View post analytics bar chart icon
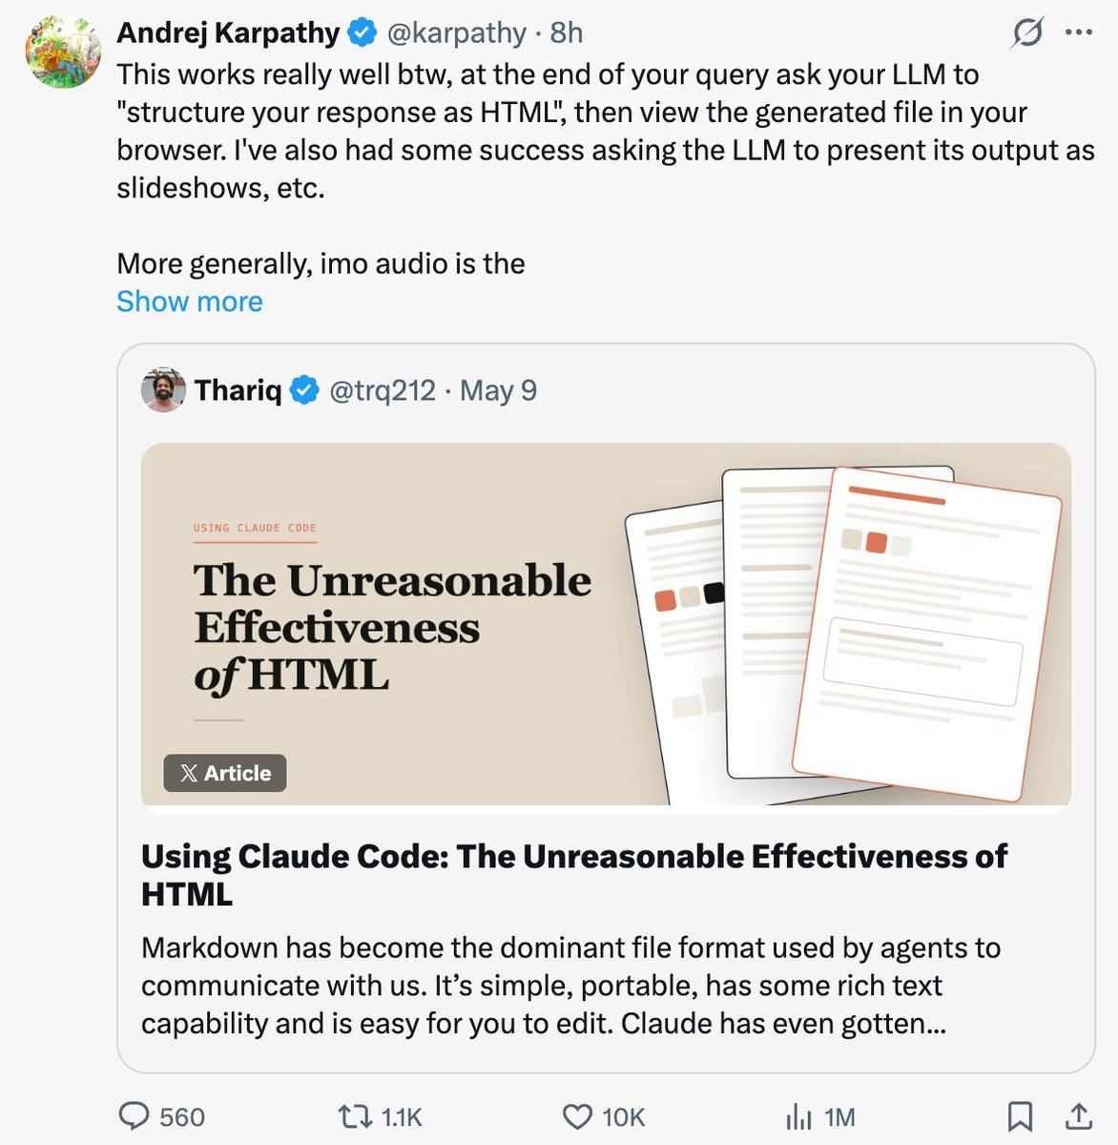This screenshot has height=1145, width=1118. pyautogui.click(x=798, y=1116)
